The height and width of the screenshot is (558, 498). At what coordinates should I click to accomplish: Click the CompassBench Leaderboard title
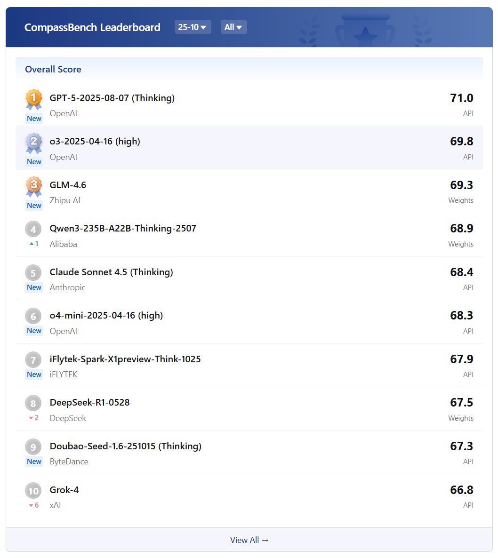[x=92, y=27]
